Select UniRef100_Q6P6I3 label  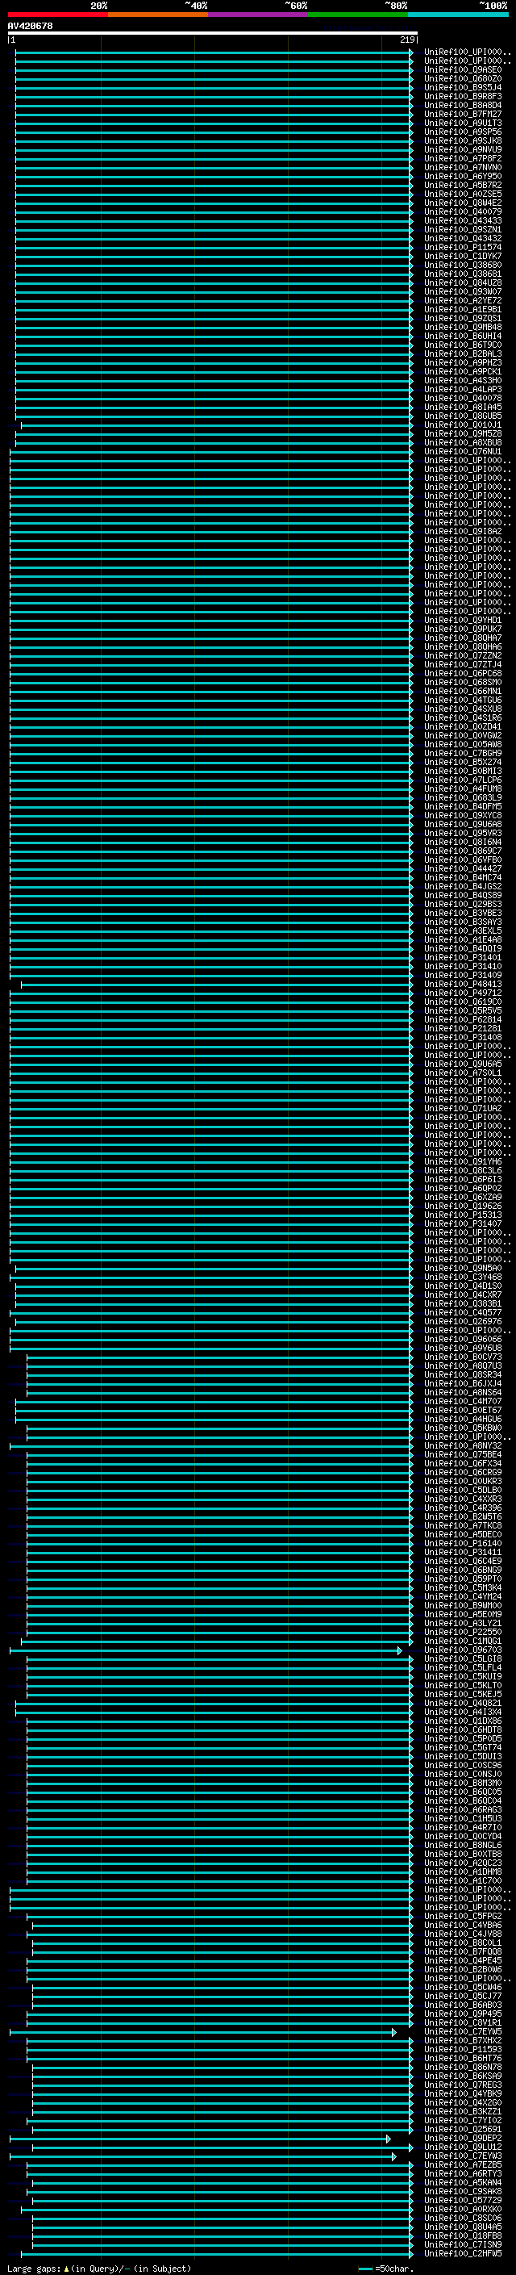click(462, 1179)
